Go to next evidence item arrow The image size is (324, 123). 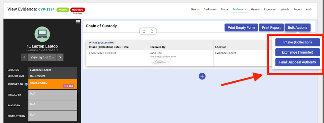coord(60,57)
